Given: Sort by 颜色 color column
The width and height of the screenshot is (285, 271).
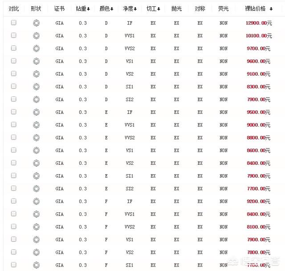Looking at the screenshot, I should pyautogui.click(x=106, y=9).
